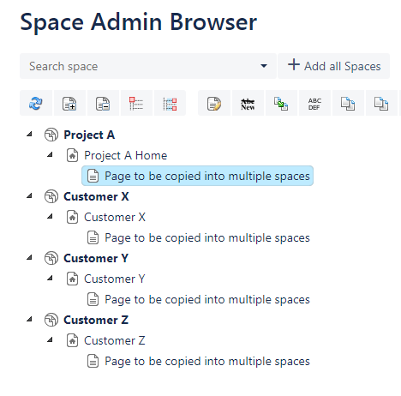Collapse the Customer X space node

(29, 195)
